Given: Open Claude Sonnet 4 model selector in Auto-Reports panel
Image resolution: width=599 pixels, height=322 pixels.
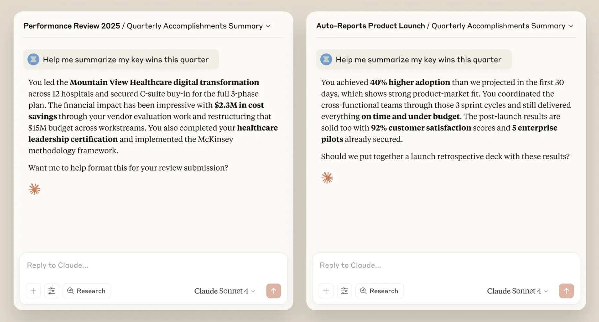Looking at the screenshot, I should pyautogui.click(x=517, y=291).
